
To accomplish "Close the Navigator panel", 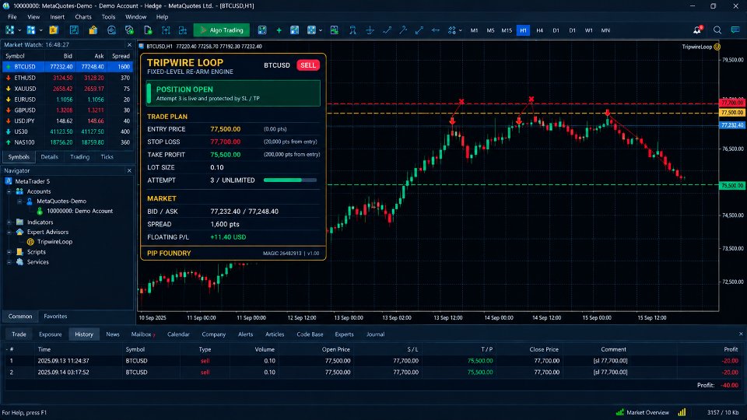I will [129, 170].
